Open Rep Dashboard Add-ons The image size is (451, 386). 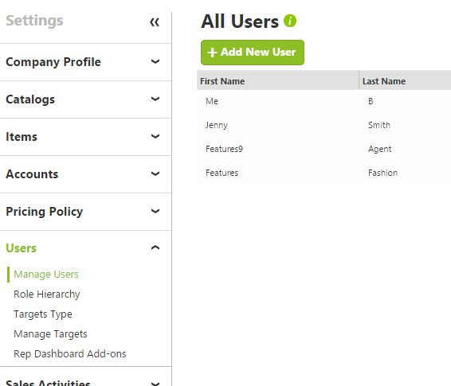click(70, 354)
